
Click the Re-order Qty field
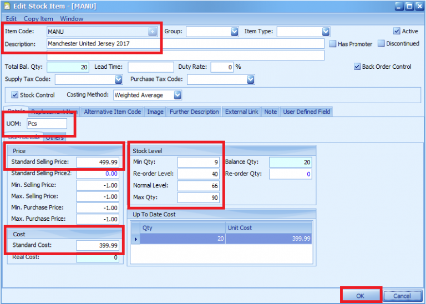[x=291, y=174]
